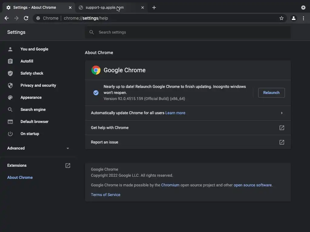Expand the Advanced settings section

[68, 148]
